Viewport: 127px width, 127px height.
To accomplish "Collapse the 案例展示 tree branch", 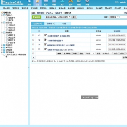I will [x=2, y=33].
